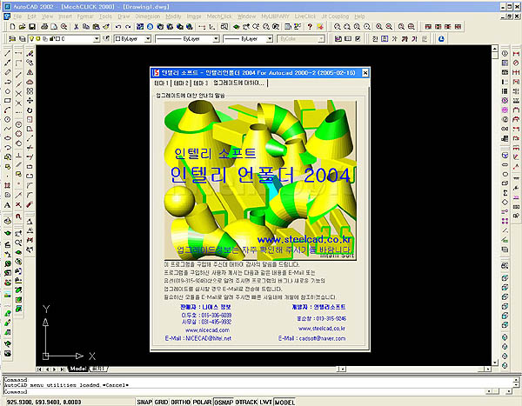Select the Model tab below canvas
Image resolution: width=522 pixels, height=406 pixels.
(78, 369)
